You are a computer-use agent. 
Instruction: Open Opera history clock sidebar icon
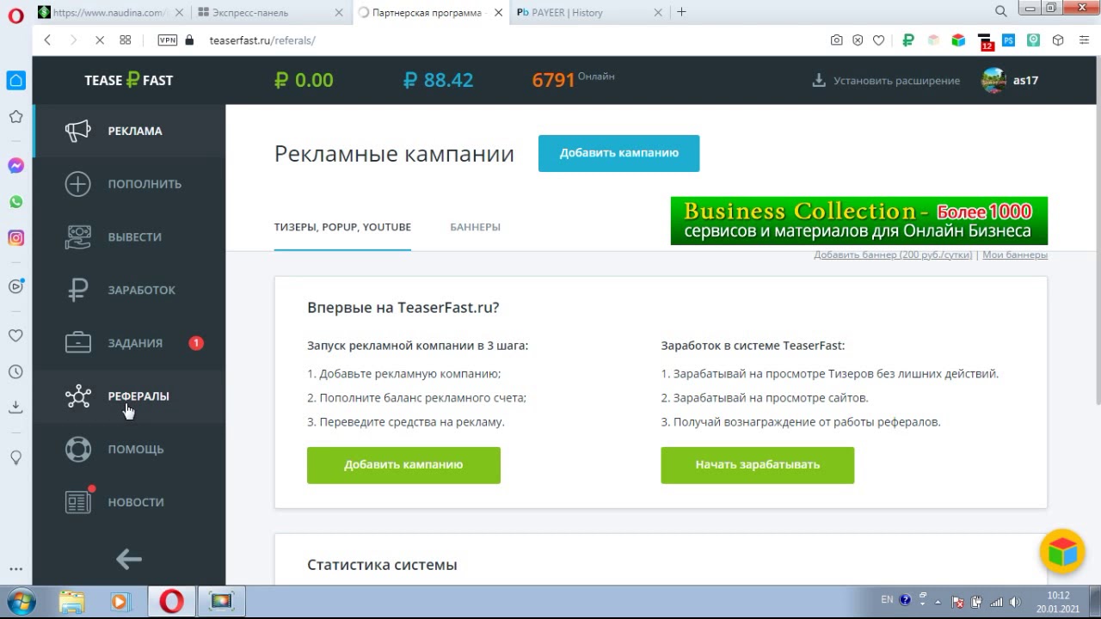point(15,372)
